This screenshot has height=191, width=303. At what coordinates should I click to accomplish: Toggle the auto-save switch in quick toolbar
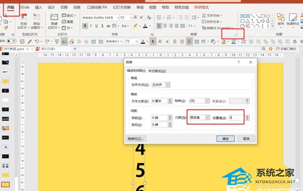click(12, 41)
